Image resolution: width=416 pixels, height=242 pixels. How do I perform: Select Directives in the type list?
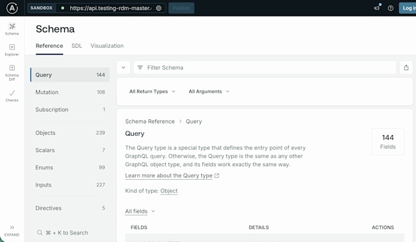(x=70, y=208)
